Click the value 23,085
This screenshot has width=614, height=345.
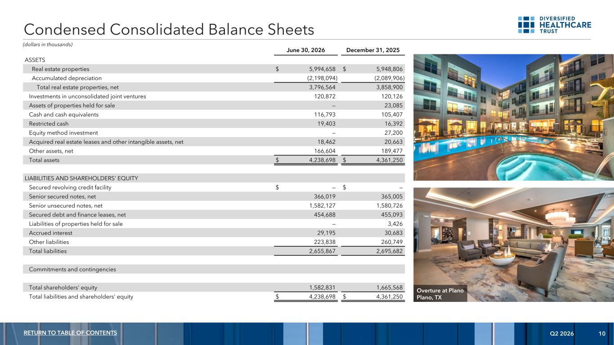[x=393, y=106]
